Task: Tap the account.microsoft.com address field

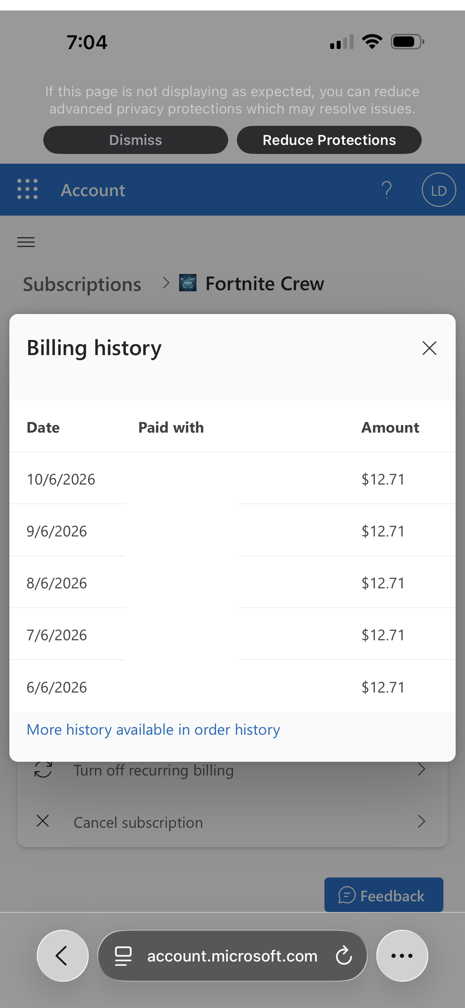Action: (232, 956)
